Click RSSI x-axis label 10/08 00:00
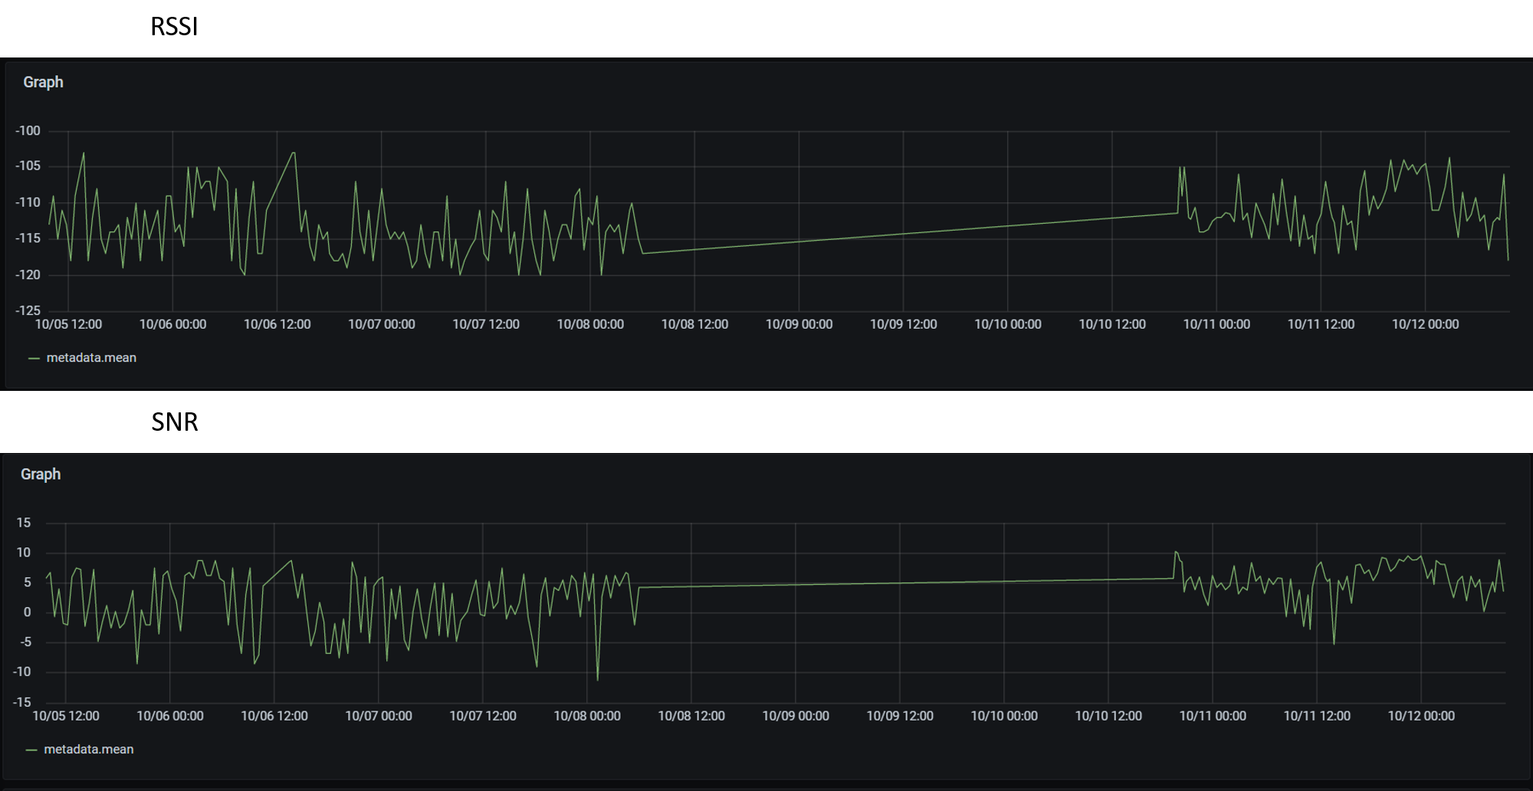1533x791 pixels. [x=590, y=324]
